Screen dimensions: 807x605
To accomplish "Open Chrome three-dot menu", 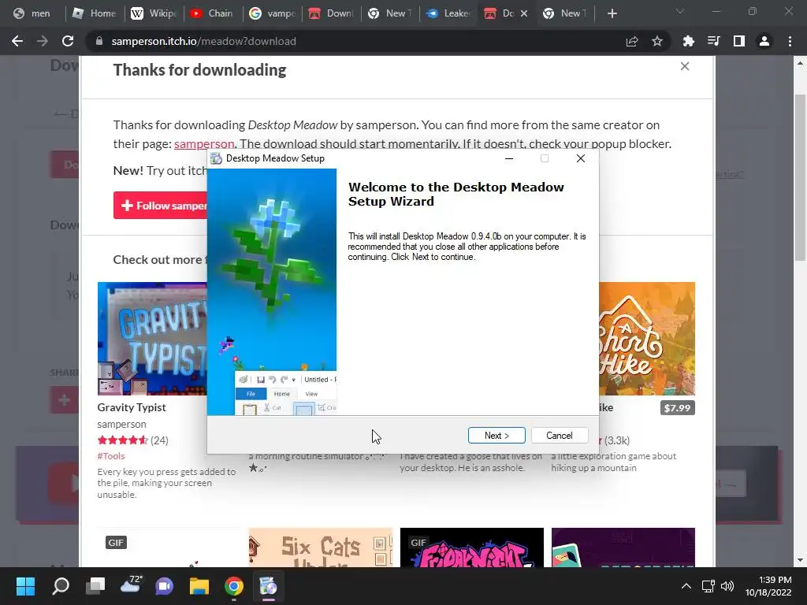I will 790,41.
